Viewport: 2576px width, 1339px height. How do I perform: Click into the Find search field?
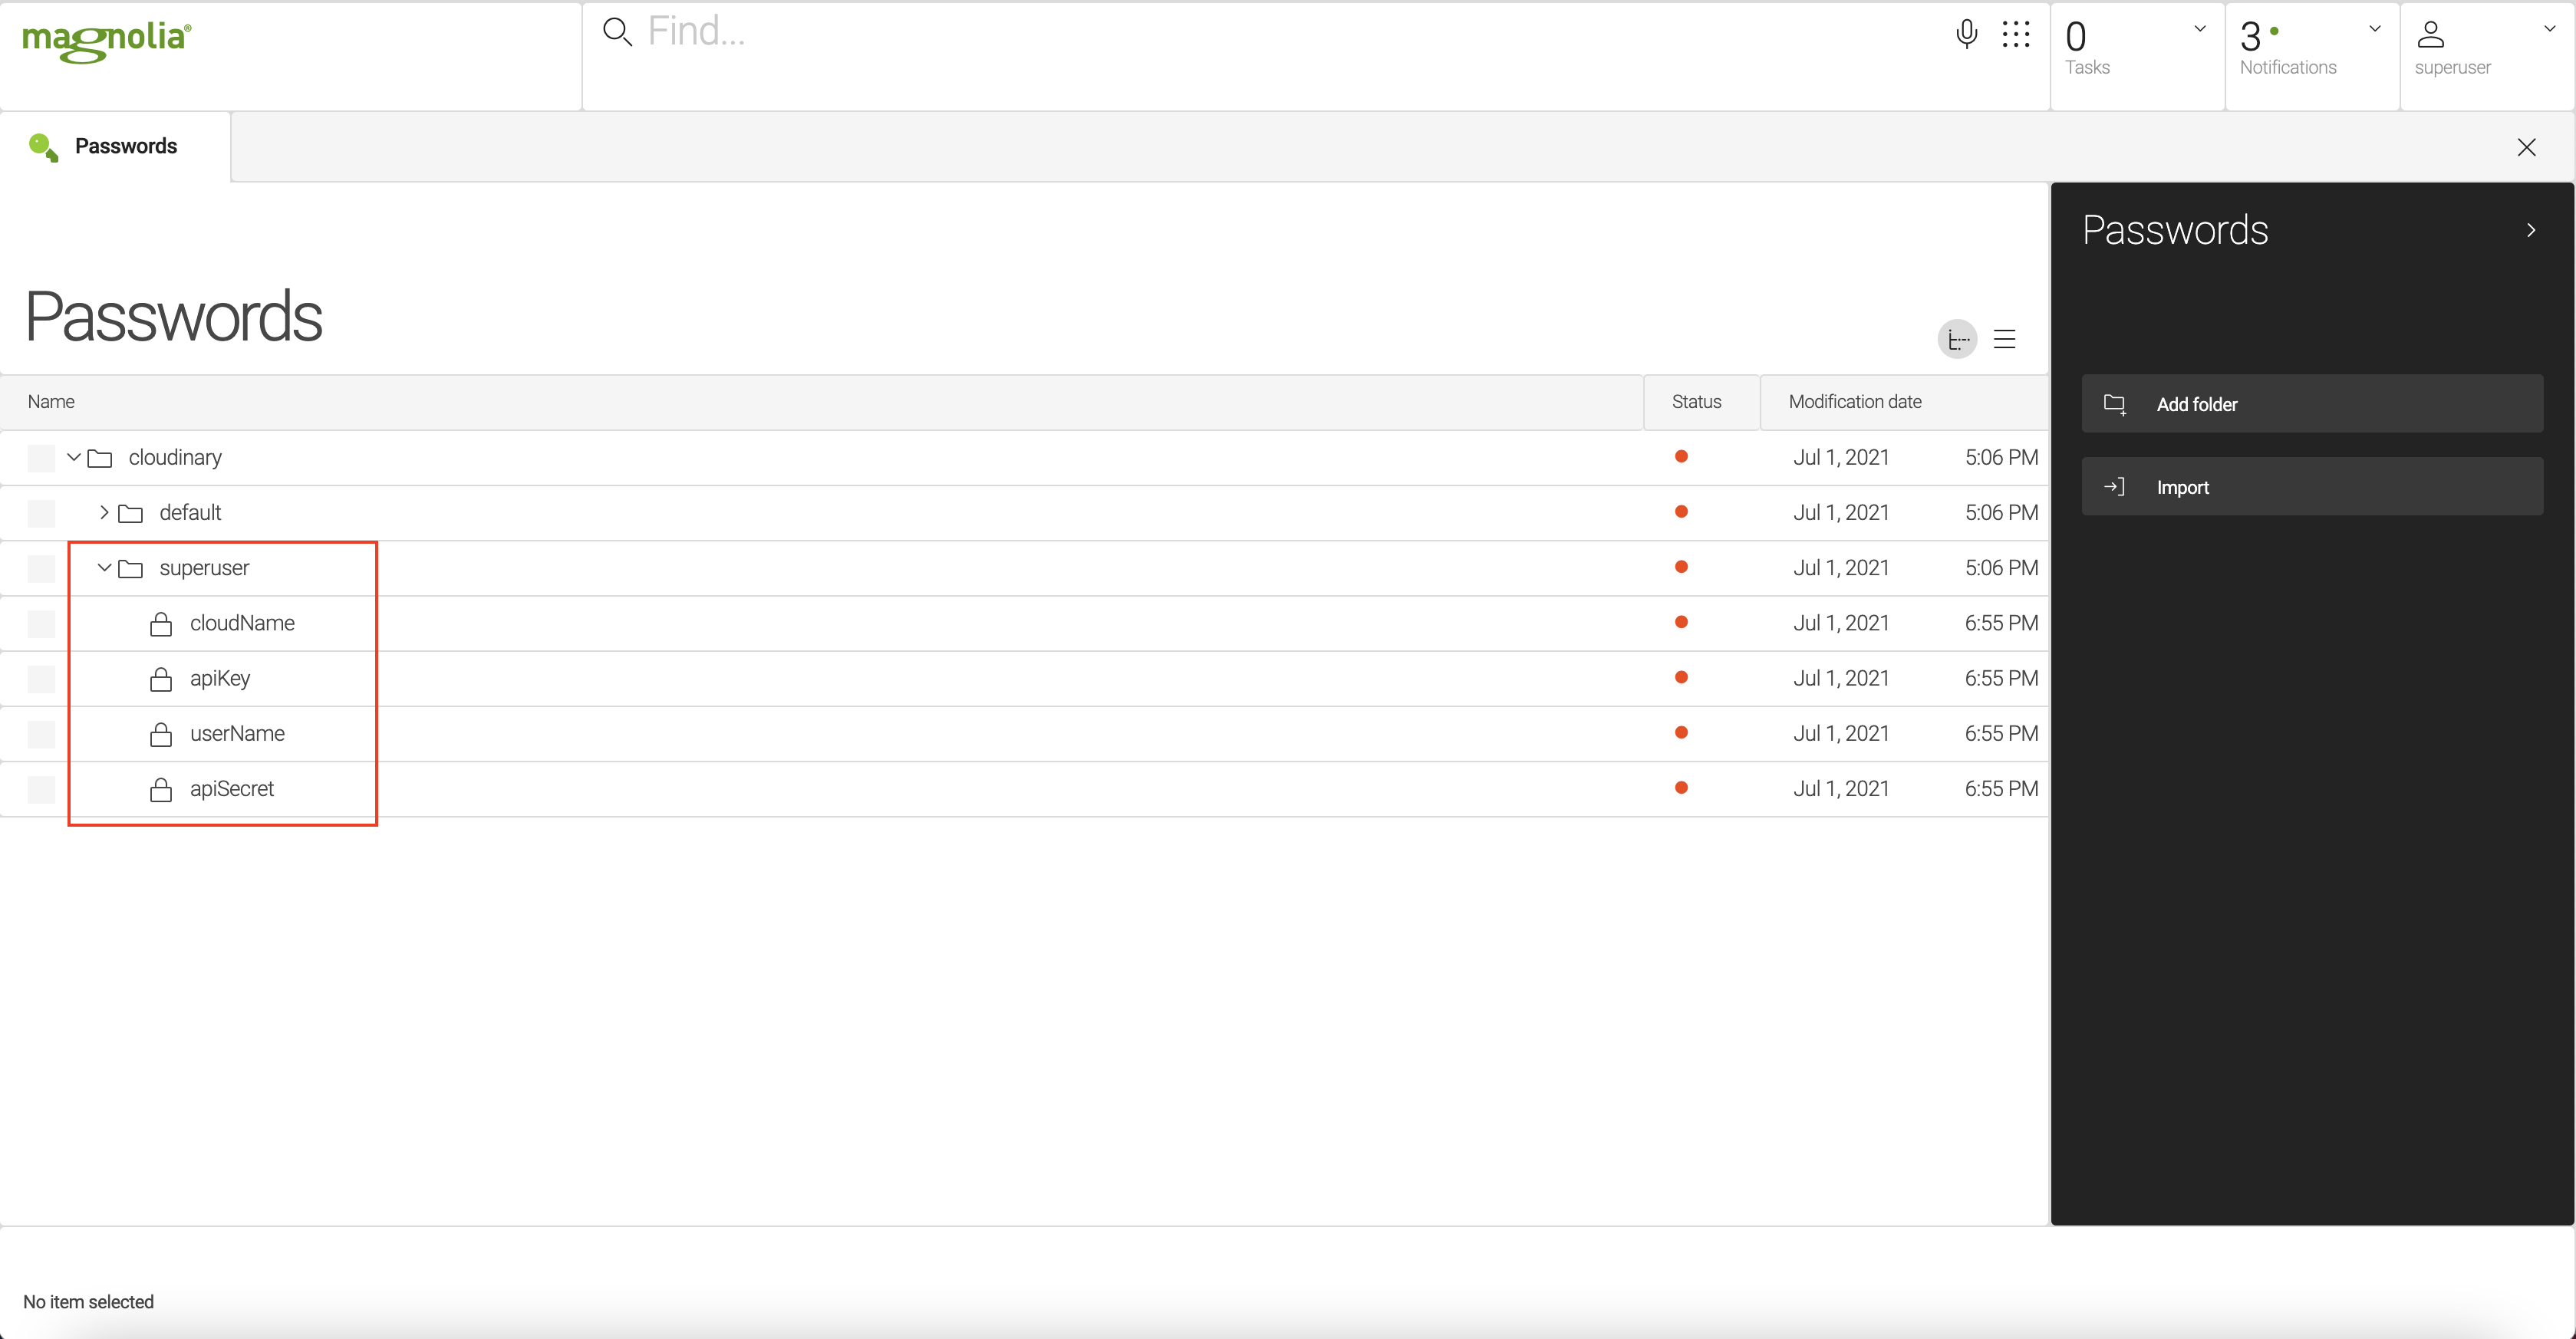1290,32
